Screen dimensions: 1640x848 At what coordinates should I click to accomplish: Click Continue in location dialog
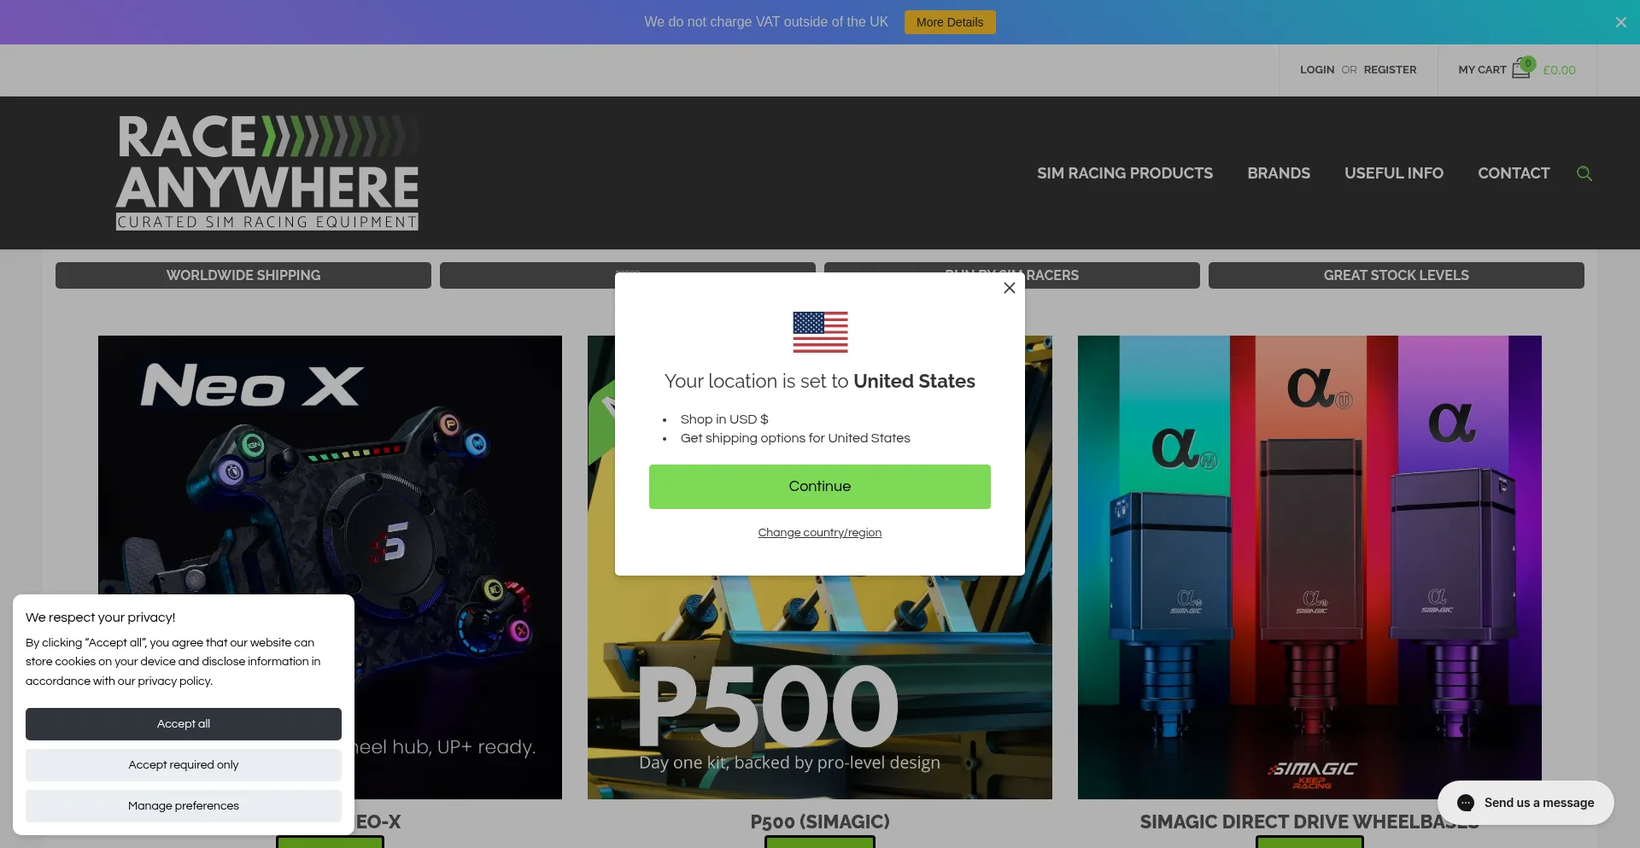click(x=820, y=487)
